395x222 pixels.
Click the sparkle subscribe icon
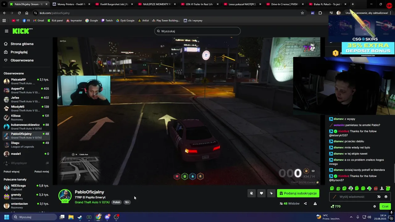coord(271,193)
